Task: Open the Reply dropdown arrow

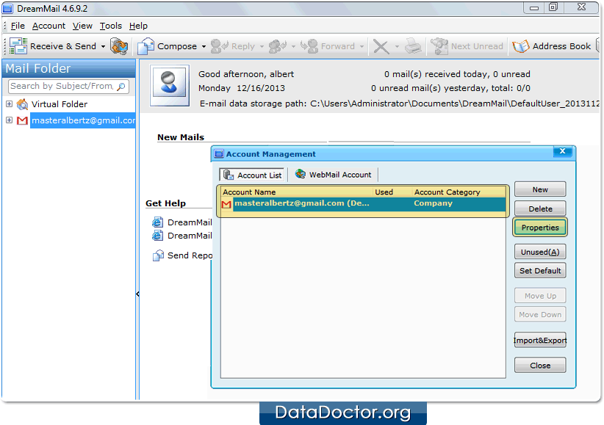Action: [x=262, y=46]
